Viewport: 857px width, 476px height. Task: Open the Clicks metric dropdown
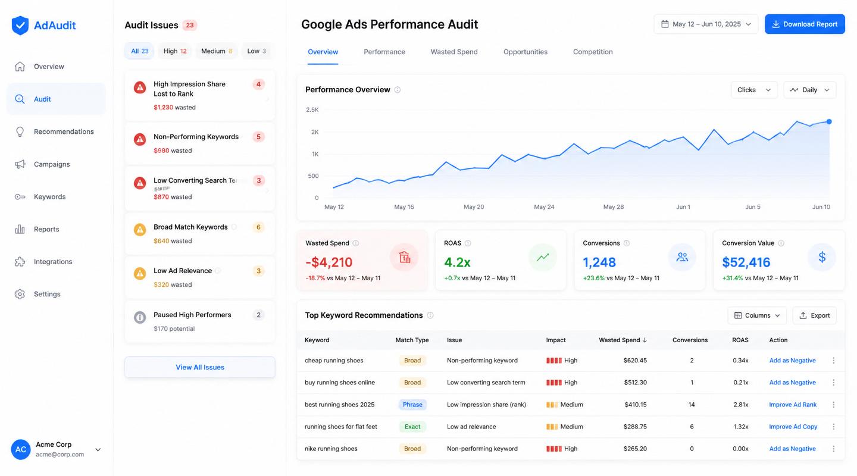(754, 90)
